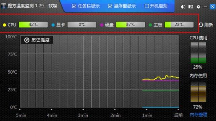Screen dimensions: 216x121
Task: Click the 50℃ axis label
Action: [12, 72]
